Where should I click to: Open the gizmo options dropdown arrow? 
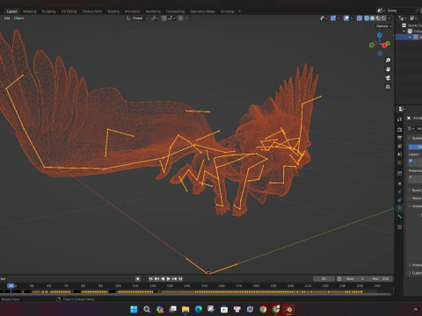click(338, 18)
